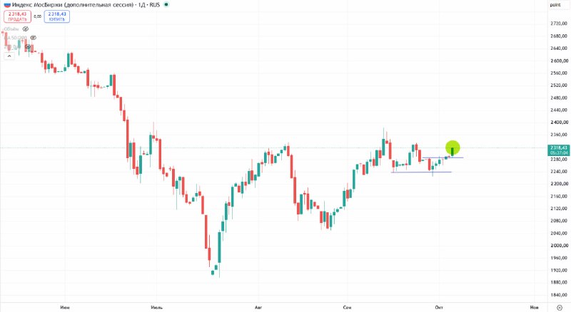Screen dimensions: 571x312
Task: Select the upper purple horizontal line
Action: (x=443, y=157)
